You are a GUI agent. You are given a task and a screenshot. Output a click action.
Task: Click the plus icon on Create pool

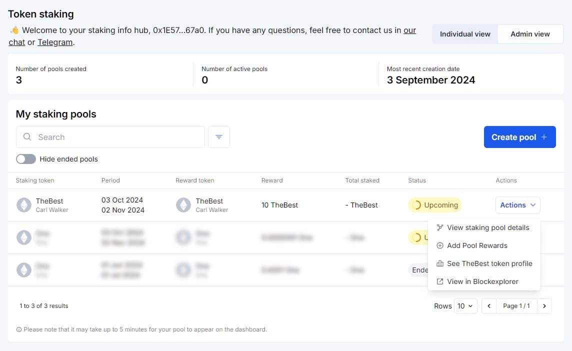point(544,137)
